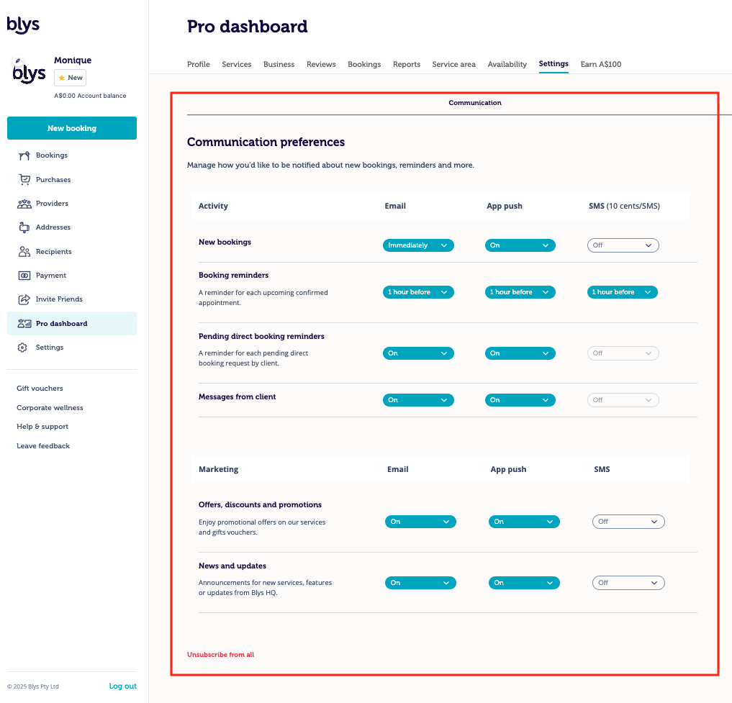Open Booking reminders SMS dropdown

623,292
